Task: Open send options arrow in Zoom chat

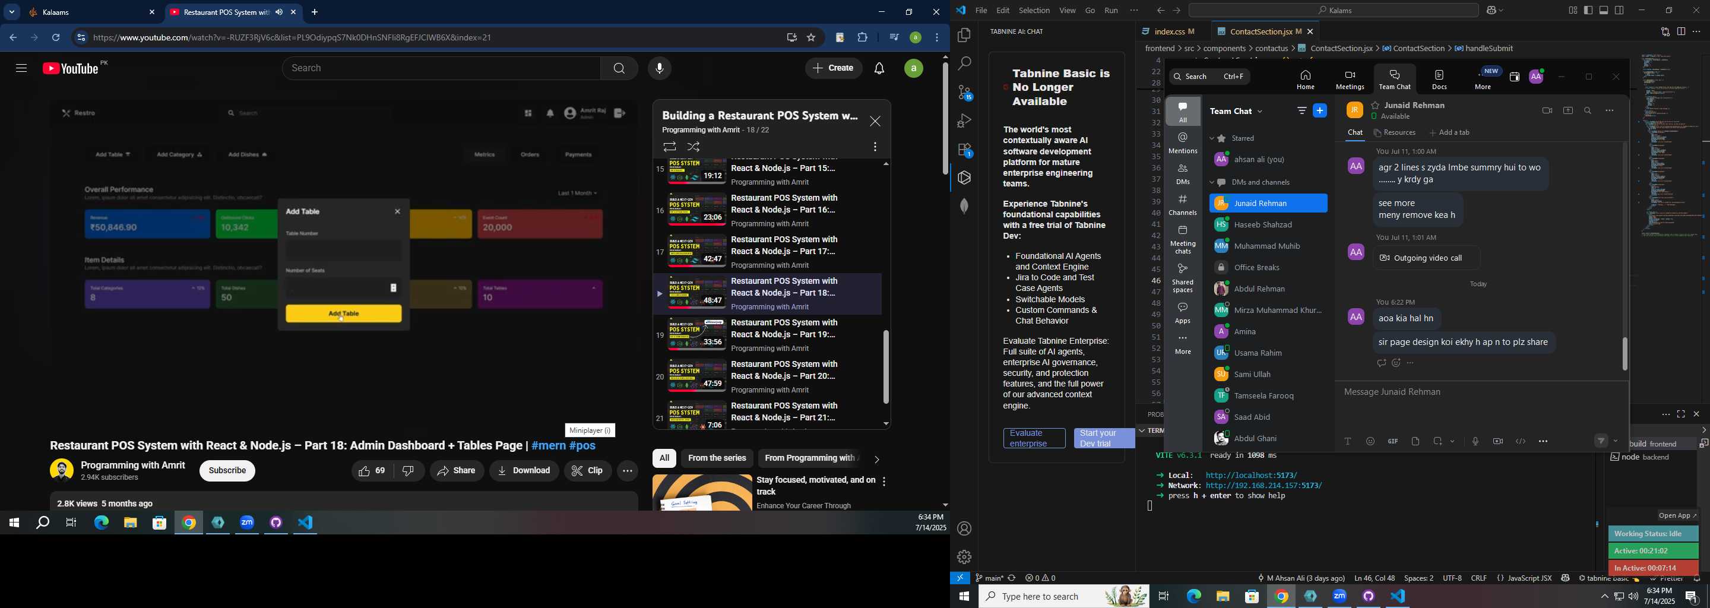Action: tap(1616, 441)
